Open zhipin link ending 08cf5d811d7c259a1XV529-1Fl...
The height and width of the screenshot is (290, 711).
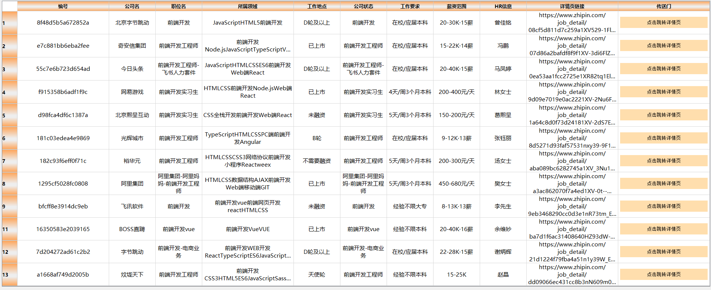572,22
